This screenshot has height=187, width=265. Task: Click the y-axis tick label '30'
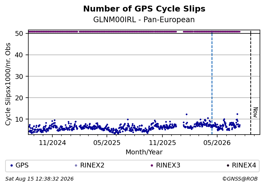tap(19, 77)
